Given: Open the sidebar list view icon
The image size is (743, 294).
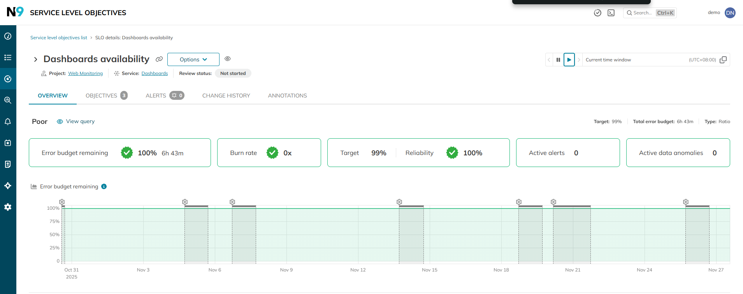Looking at the screenshot, I should point(8,57).
